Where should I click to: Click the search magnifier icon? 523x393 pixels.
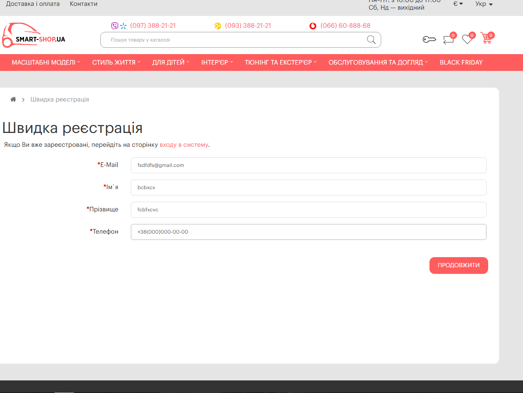click(x=371, y=40)
